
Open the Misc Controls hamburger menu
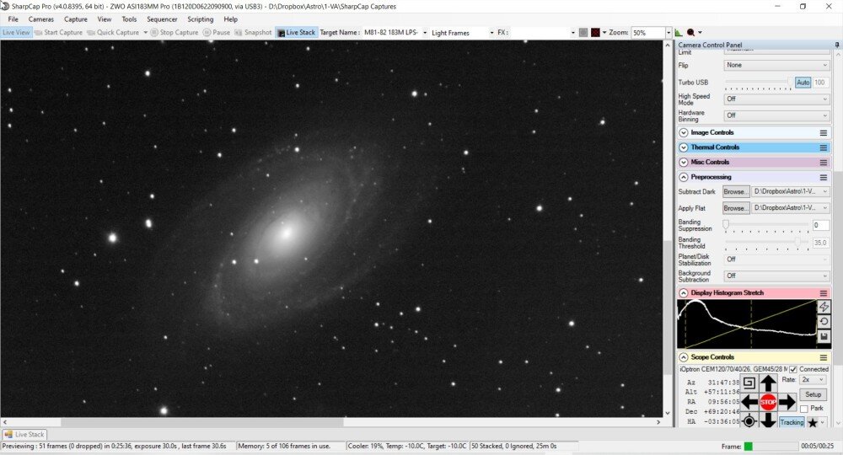coord(823,163)
